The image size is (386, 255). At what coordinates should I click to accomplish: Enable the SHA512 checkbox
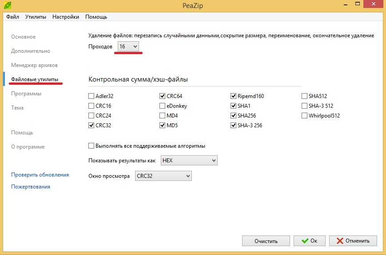(x=305, y=96)
